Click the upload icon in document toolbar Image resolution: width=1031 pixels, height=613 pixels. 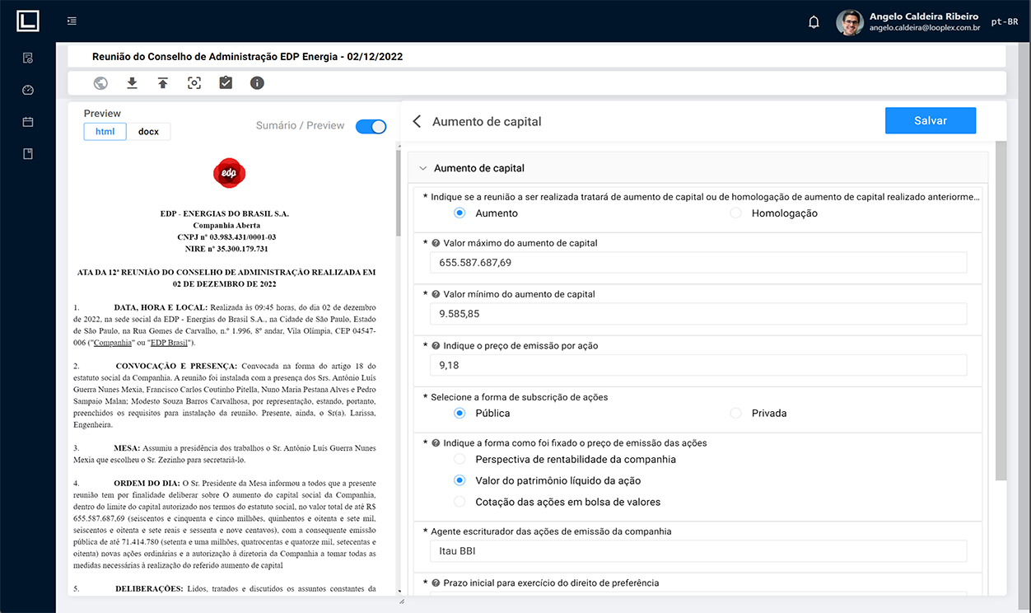[x=163, y=83]
